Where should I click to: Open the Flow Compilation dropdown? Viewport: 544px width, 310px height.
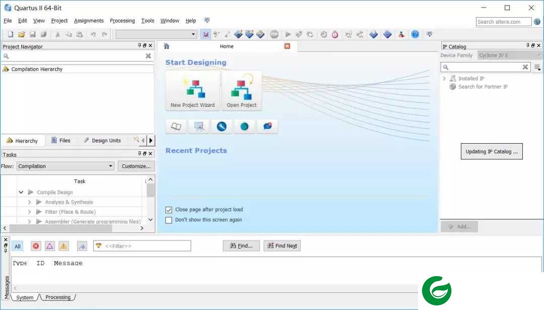click(65, 166)
